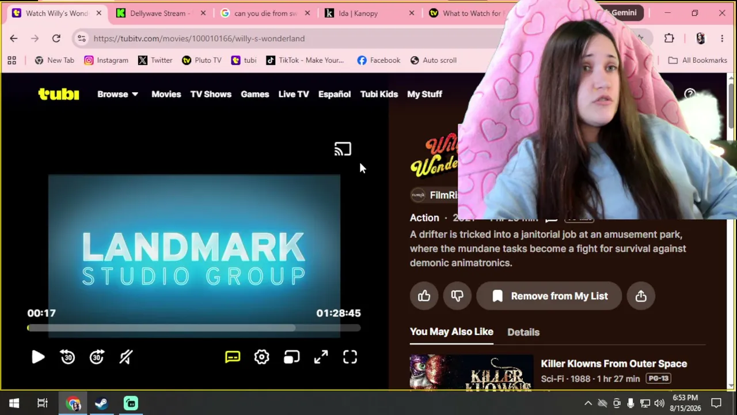Open the Windows Start menu
This screenshot has width=737, height=415.
click(x=14, y=403)
